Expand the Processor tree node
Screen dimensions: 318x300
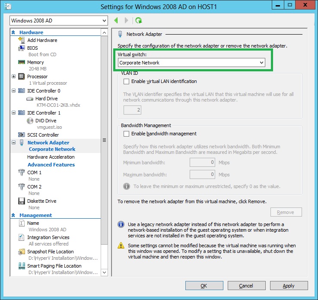[13, 77]
